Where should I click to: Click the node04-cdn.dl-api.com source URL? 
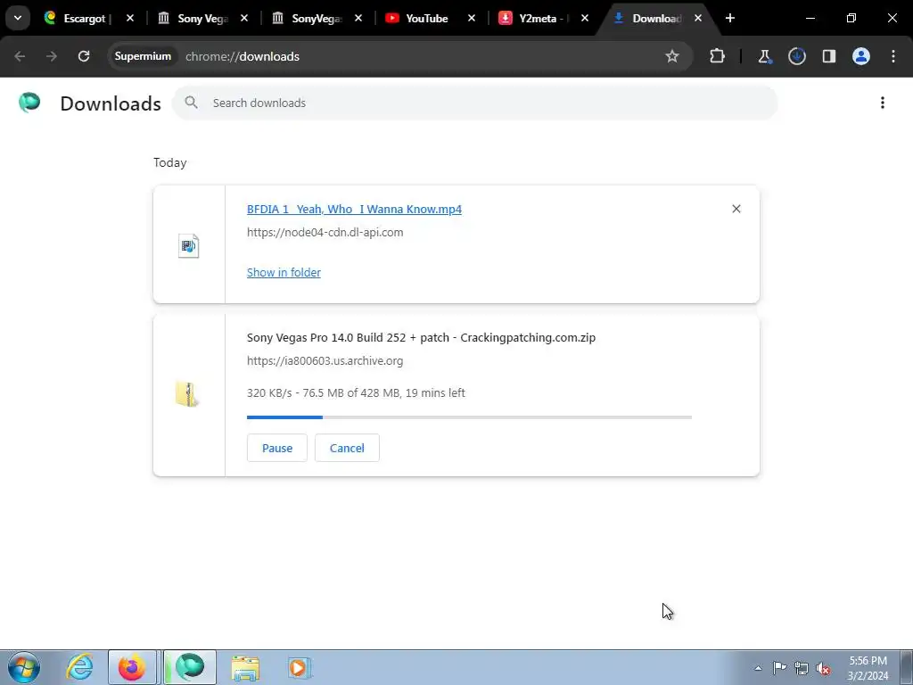pos(325,233)
